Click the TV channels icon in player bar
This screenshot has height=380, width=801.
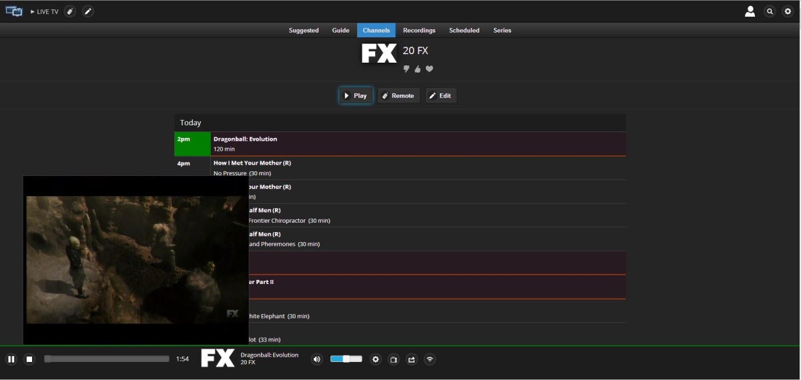tap(394, 359)
